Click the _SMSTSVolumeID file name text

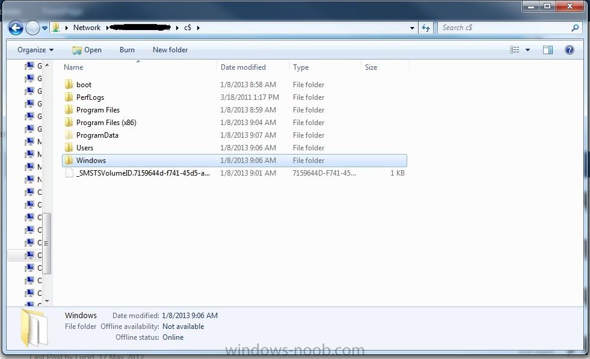[x=143, y=173]
